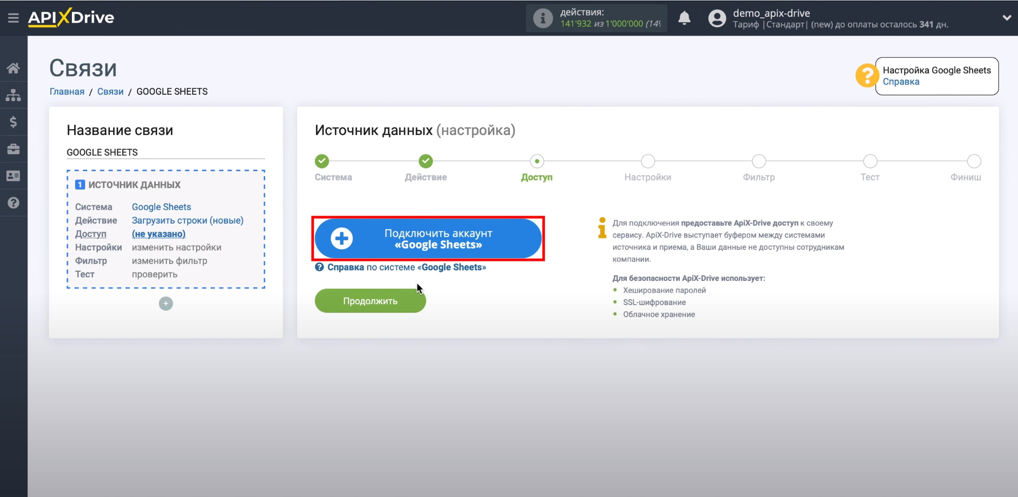The width and height of the screenshot is (1018, 497).
Task: Go to Связи breadcrumb link
Action: (x=110, y=91)
